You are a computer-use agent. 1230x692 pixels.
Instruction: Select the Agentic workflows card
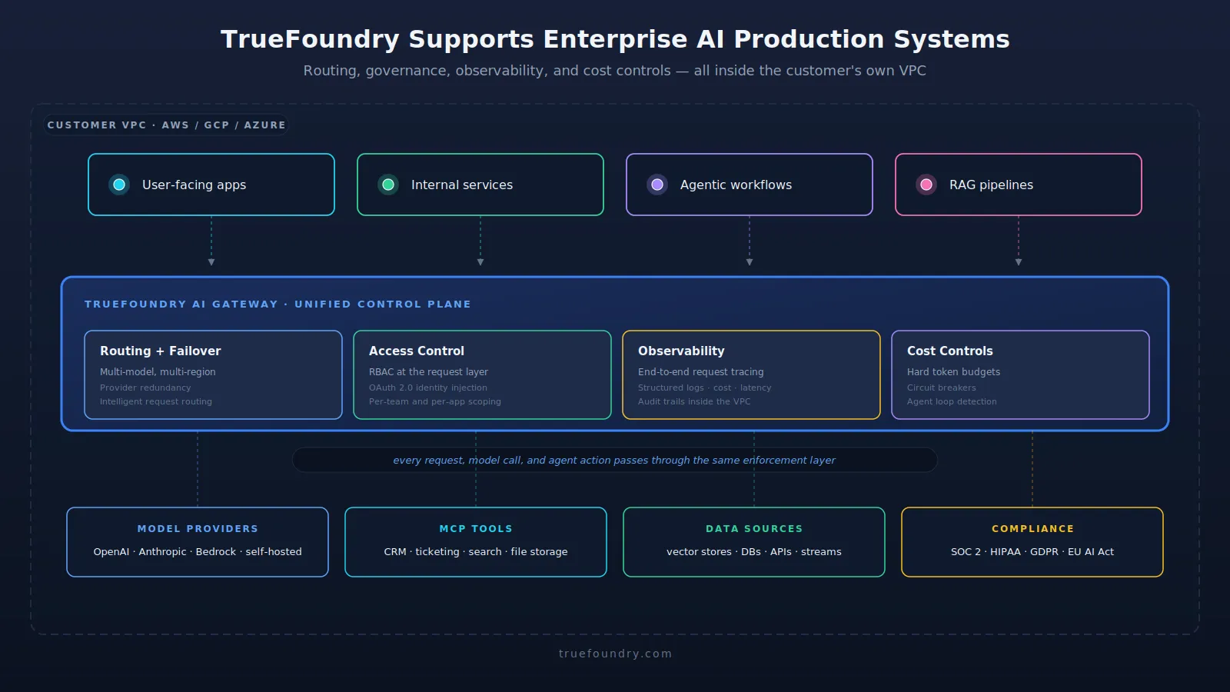(750, 185)
